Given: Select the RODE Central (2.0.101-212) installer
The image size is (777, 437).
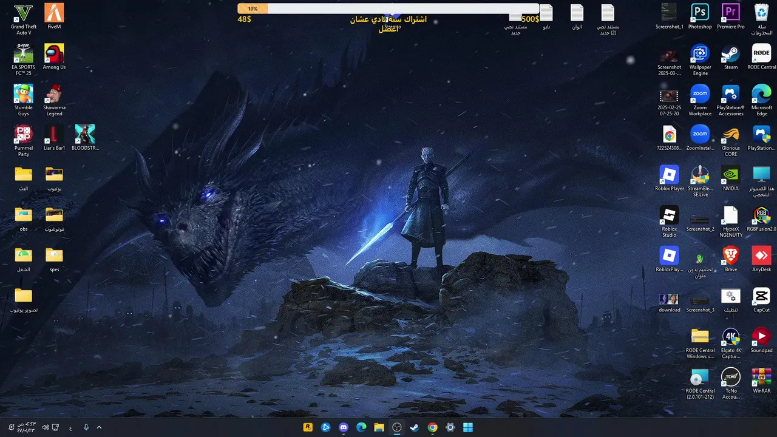Looking at the screenshot, I should [x=700, y=383].
